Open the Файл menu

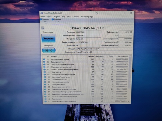click(43, 16)
